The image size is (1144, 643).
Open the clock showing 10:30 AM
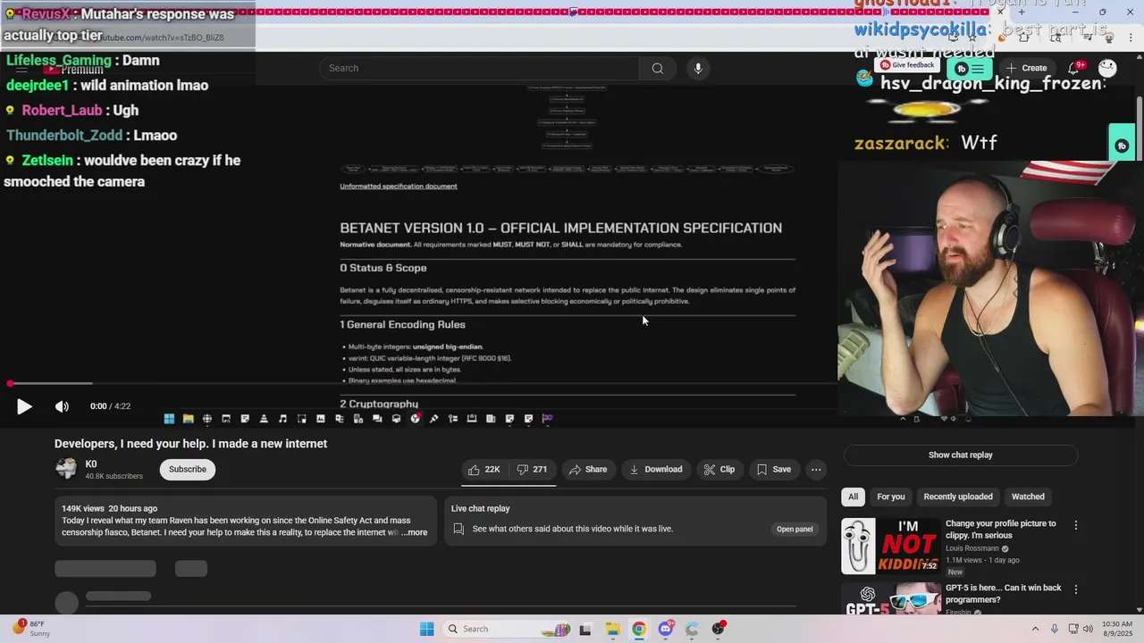tap(1117, 629)
